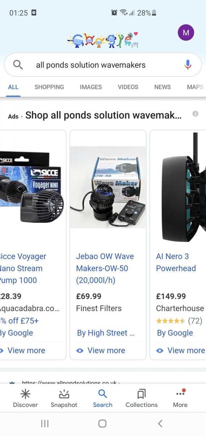Tap View more under Sicce Voyager
The width and height of the screenshot is (206, 436).
tap(22, 350)
